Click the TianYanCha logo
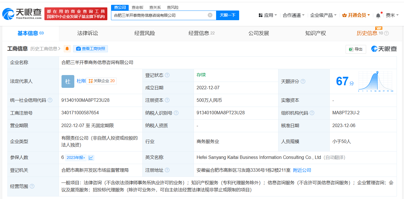The width and height of the screenshot is (404, 199). point(22,13)
